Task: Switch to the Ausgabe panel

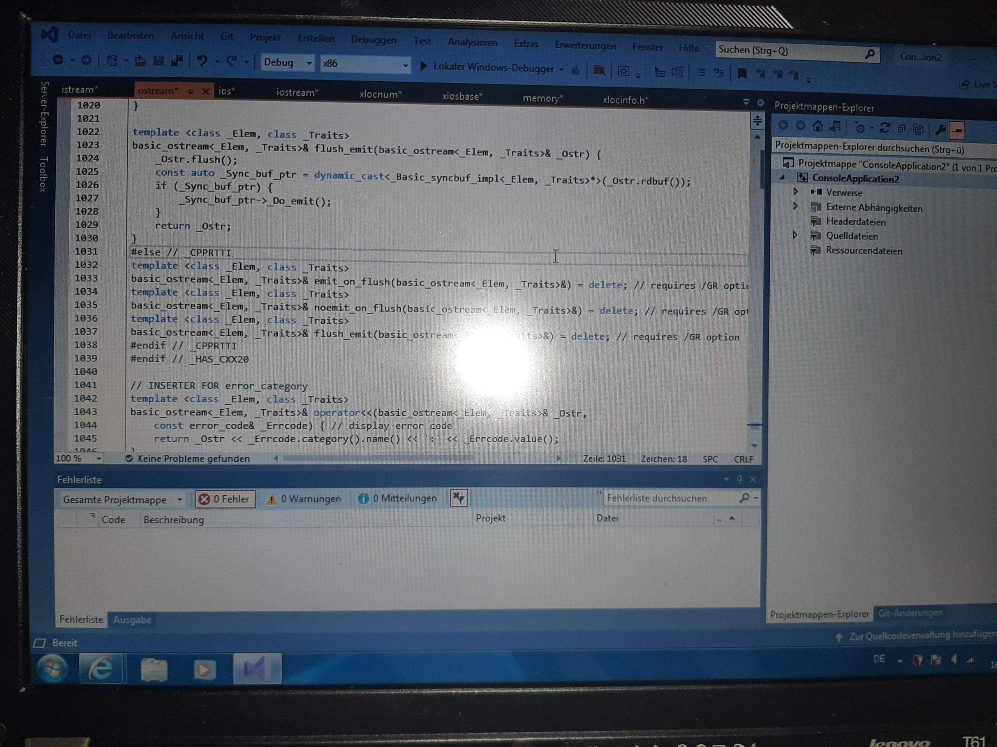Action: [132, 620]
